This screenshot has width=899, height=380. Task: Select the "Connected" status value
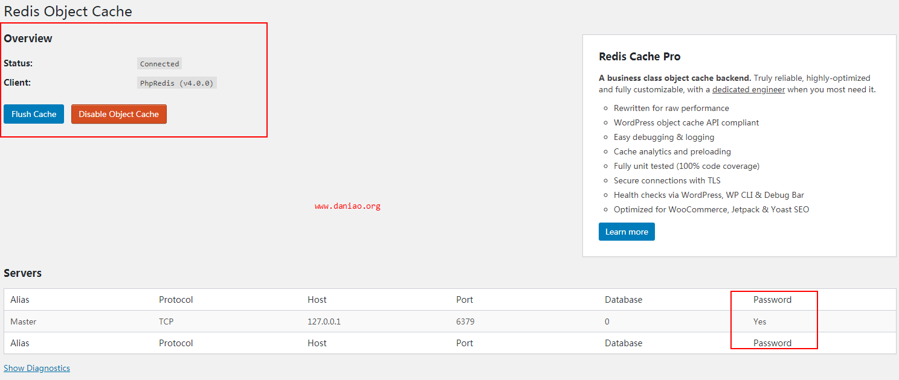point(159,63)
